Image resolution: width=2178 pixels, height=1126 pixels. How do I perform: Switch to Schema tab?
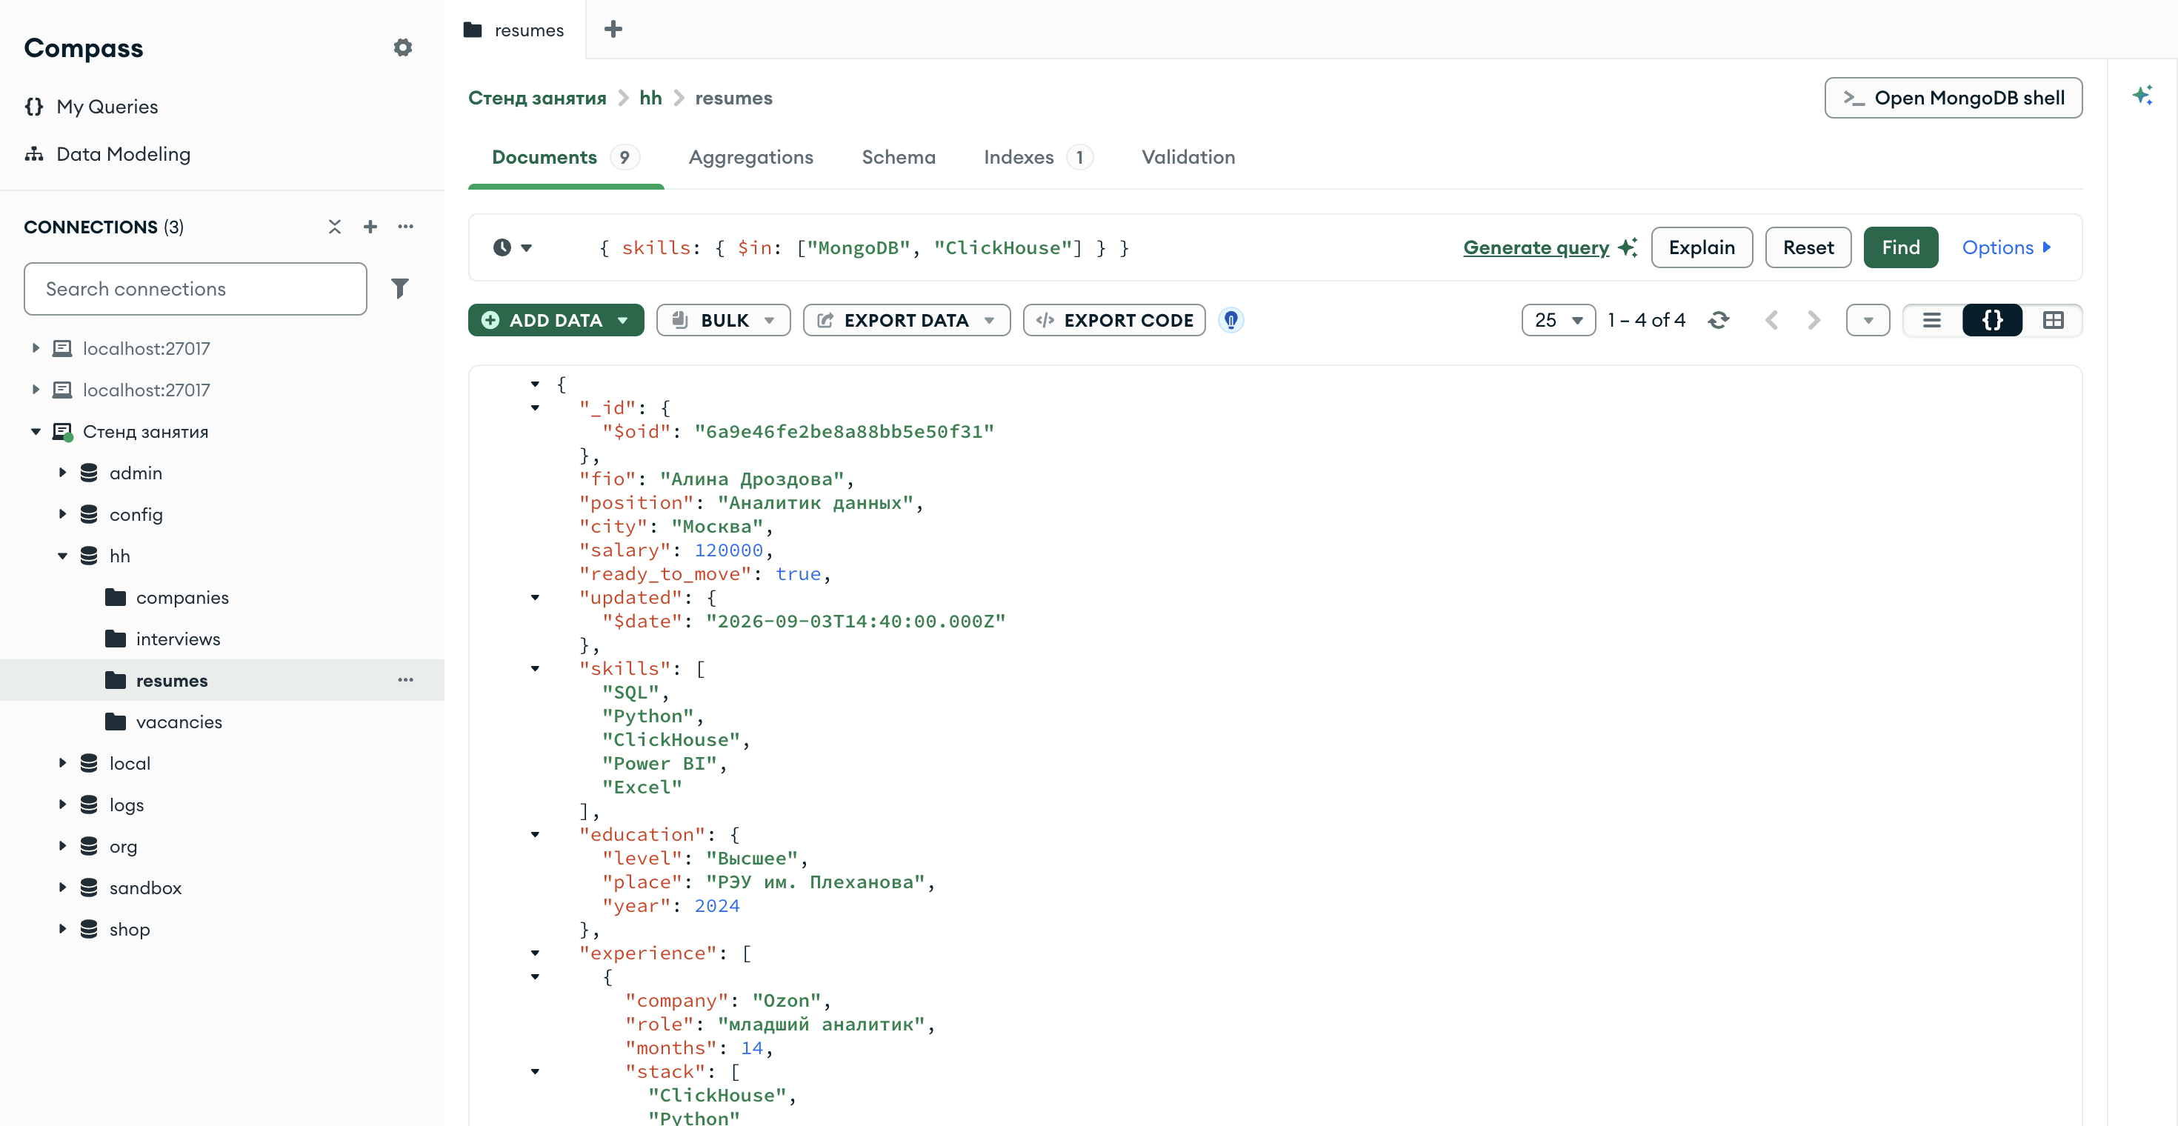(899, 157)
